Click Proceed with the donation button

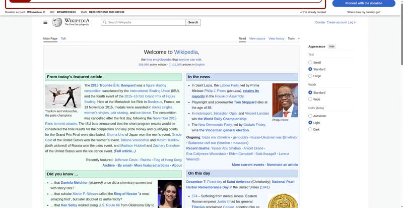coord(364,3)
